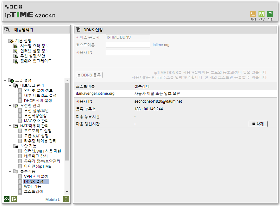
Task: Click the menu tree scrollbar up arrow
Action: click(67, 81)
